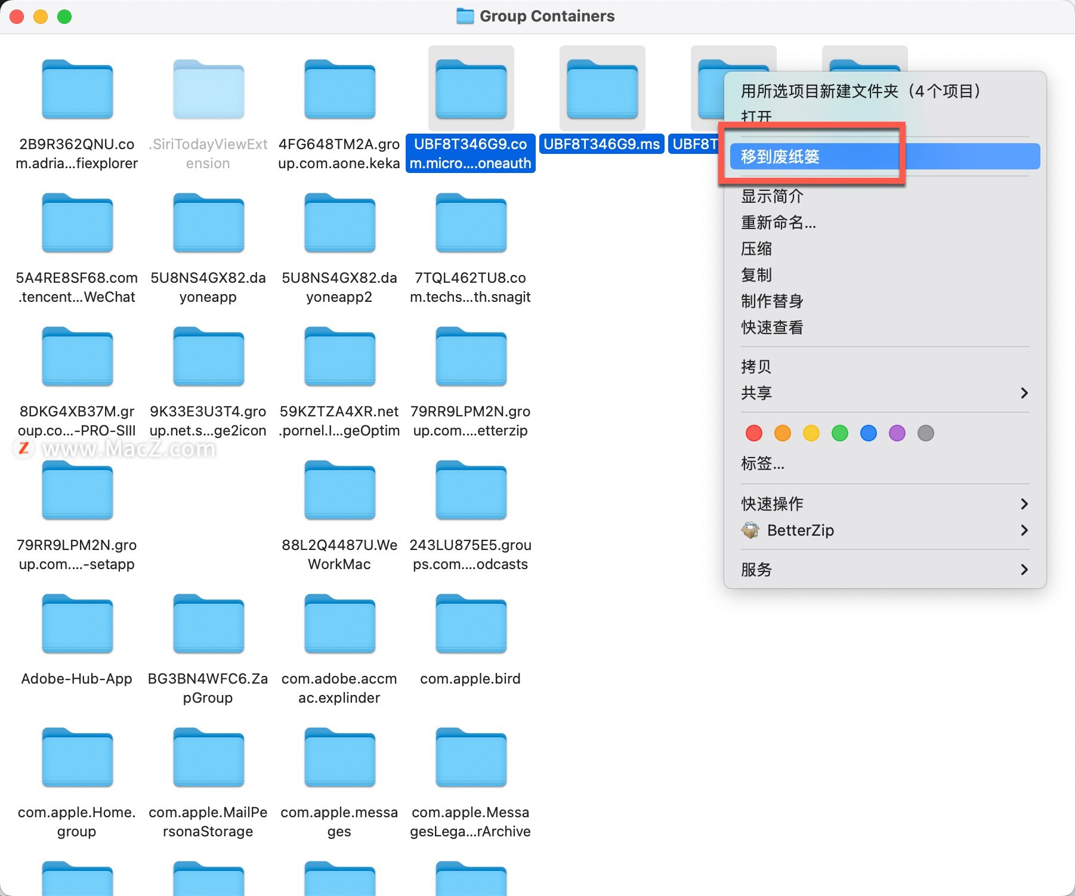Close the Group Containers window

(17, 17)
